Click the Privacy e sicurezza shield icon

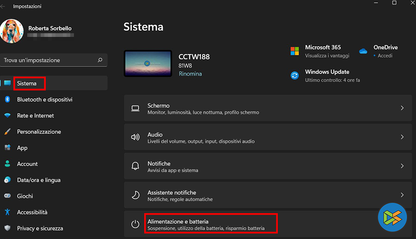point(7,228)
